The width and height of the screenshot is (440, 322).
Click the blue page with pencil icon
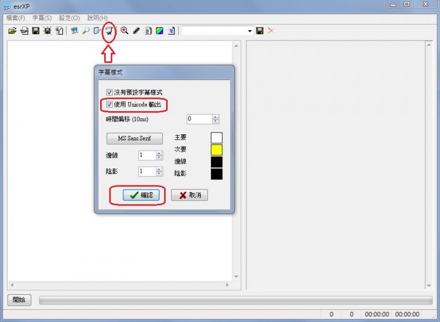click(x=97, y=30)
